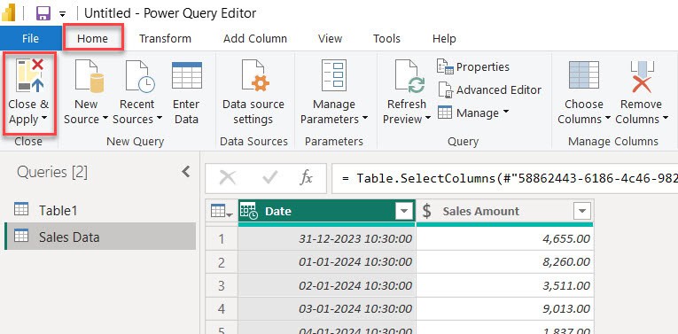The image size is (678, 334).
Task: Click the Choose Columns icon
Action: pyautogui.click(x=584, y=74)
